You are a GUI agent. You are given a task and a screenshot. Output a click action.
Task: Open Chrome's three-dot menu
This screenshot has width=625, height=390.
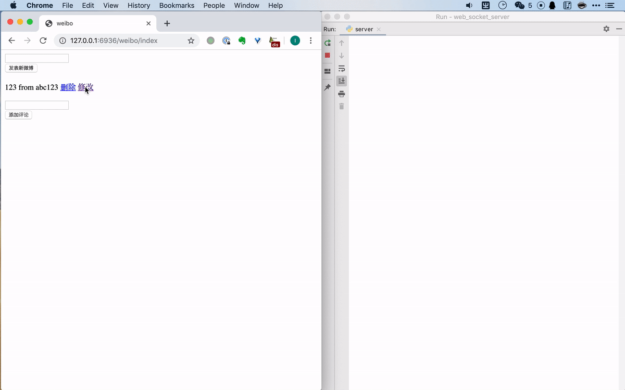(x=311, y=40)
